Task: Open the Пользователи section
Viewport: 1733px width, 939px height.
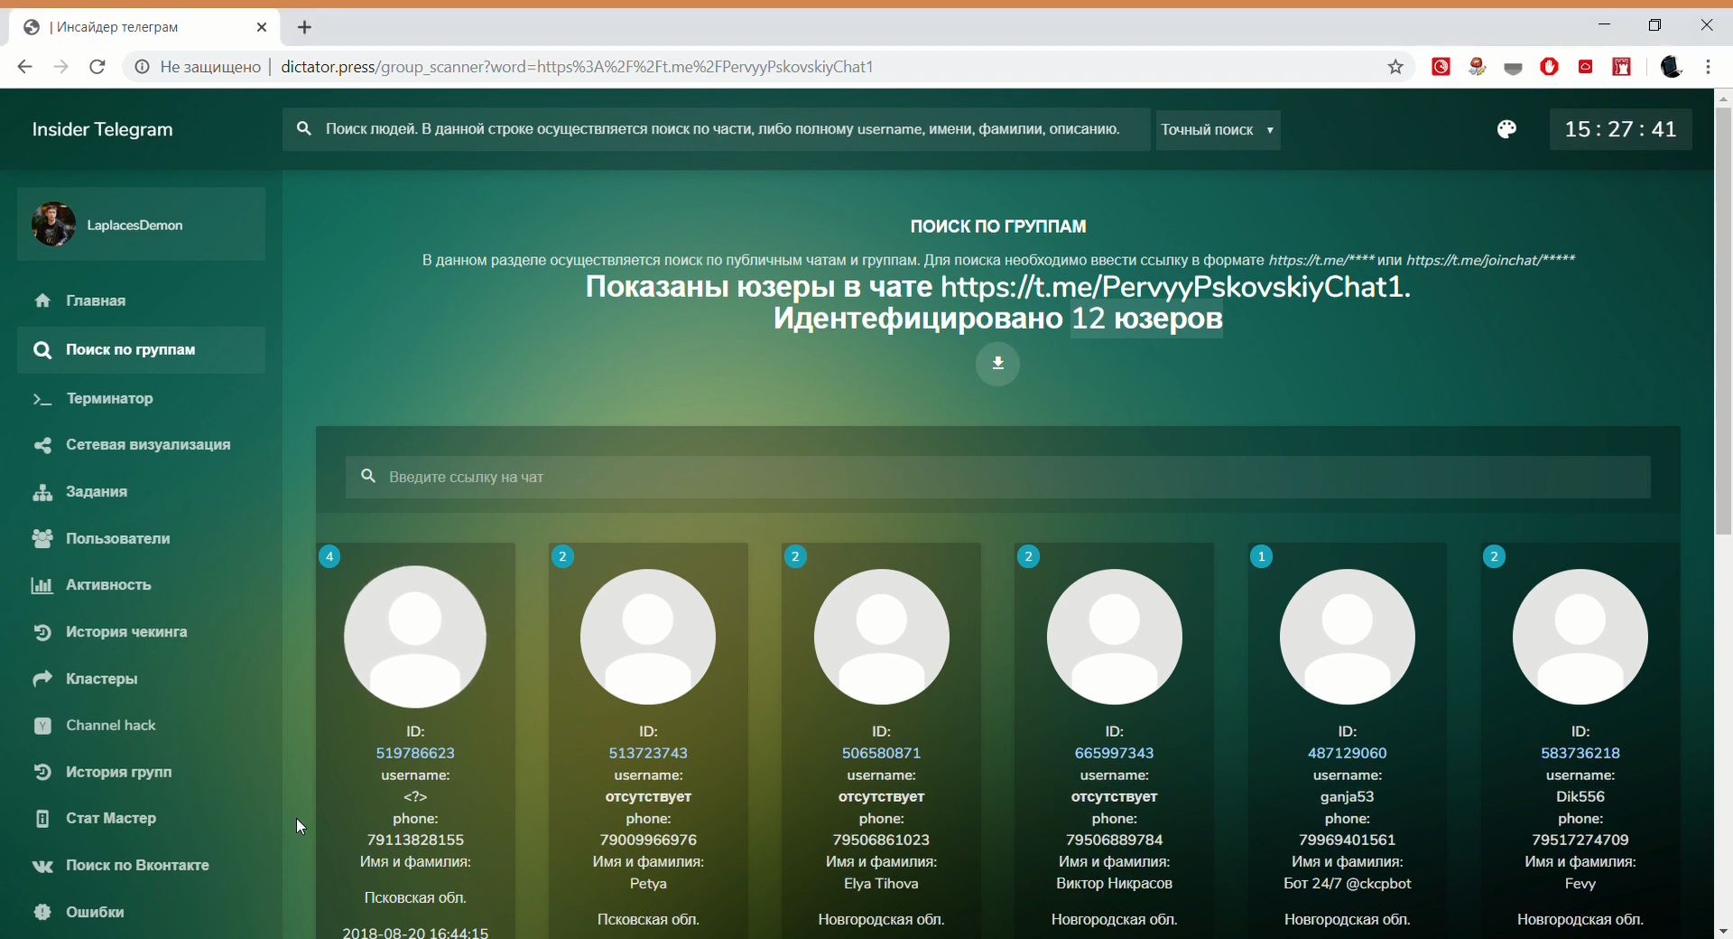Action: [118, 539]
